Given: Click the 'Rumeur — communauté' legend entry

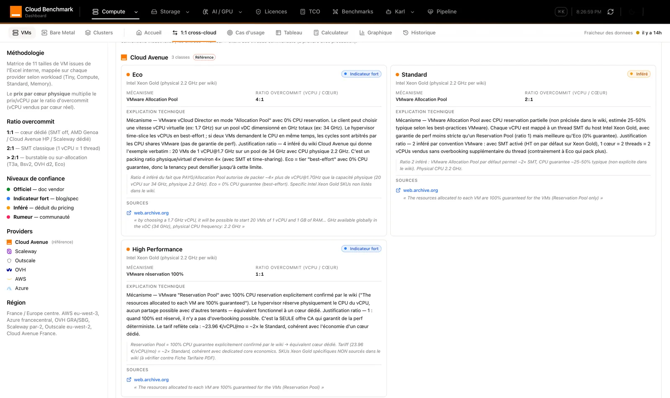Looking at the screenshot, I should click(x=39, y=217).
